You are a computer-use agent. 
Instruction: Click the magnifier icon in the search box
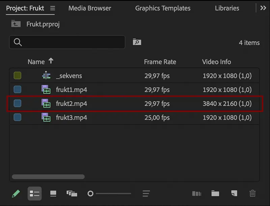[18, 42]
